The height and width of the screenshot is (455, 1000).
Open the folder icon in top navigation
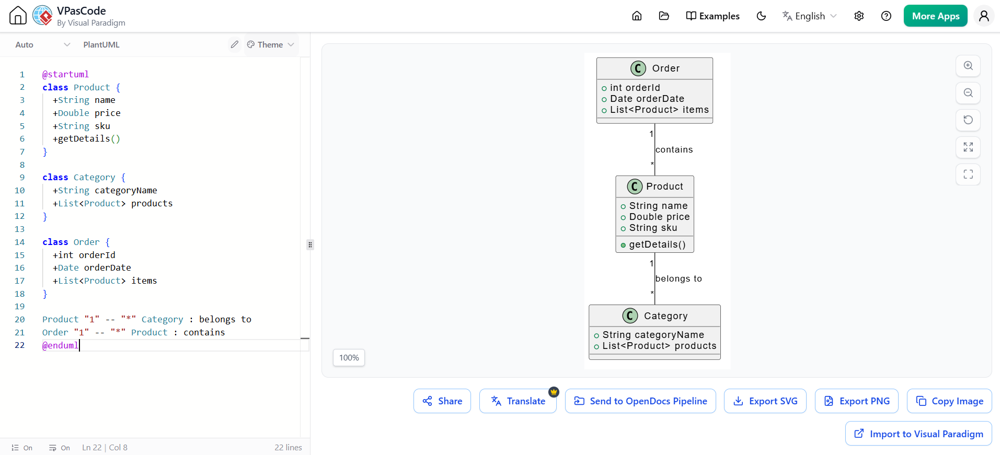click(664, 16)
